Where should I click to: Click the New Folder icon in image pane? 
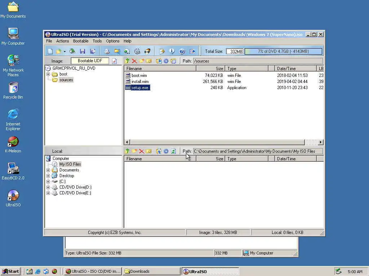(x=142, y=61)
